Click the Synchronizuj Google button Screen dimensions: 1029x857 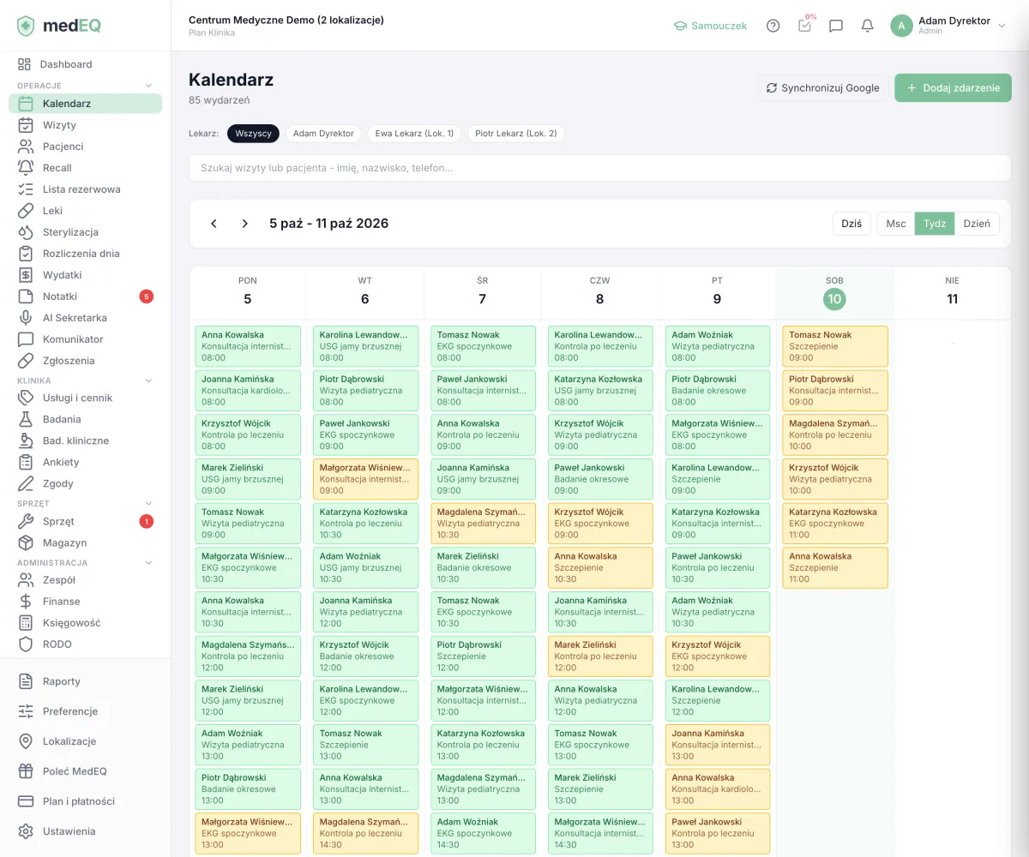[x=823, y=87]
